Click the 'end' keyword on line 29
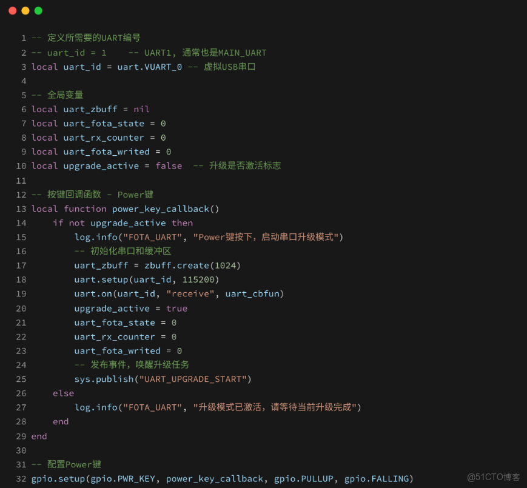Image resolution: width=527 pixels, height=488 pixels. click(x=39, y=436)
